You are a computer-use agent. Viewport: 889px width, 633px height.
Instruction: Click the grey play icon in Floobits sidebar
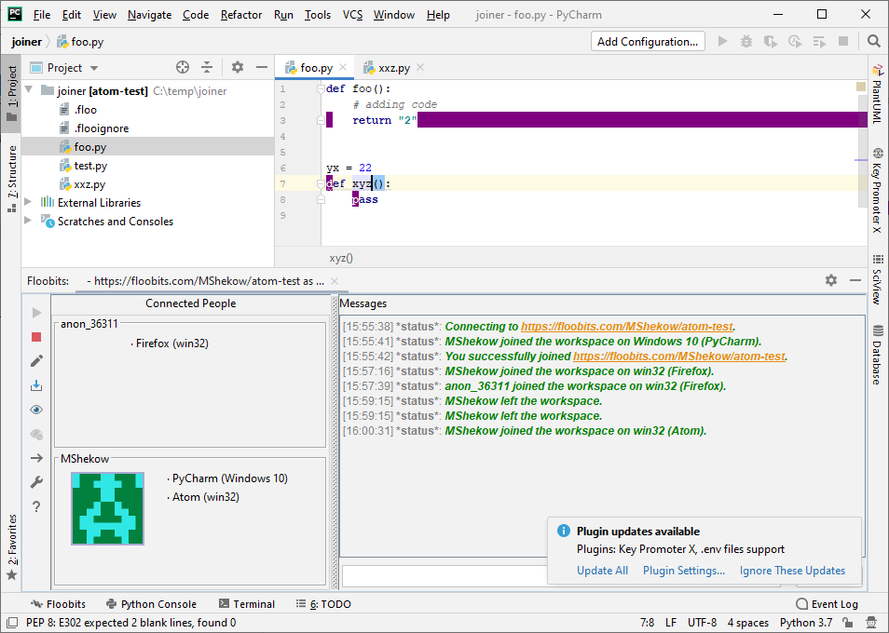(x=37, y=313)
